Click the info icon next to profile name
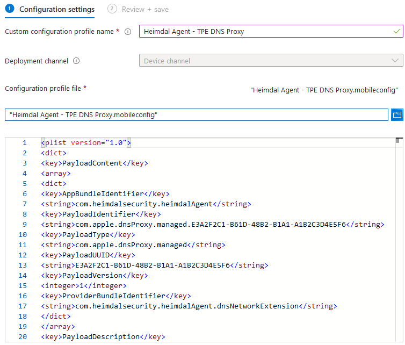 click(128, 32)
